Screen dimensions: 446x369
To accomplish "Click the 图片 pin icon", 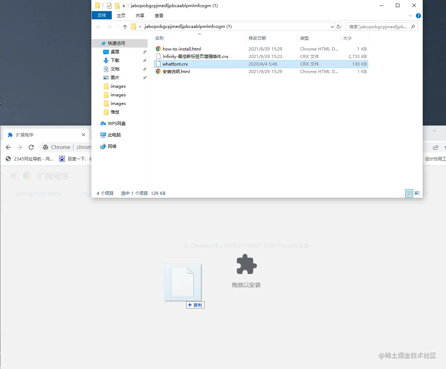I will (x=145, y=78).
